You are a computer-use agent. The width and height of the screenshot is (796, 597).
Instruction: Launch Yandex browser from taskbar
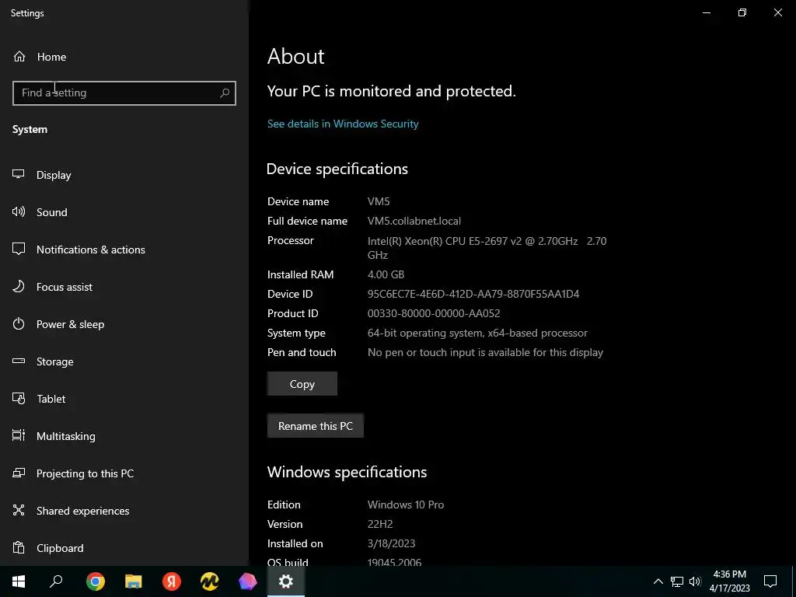[x=172, y=581]
